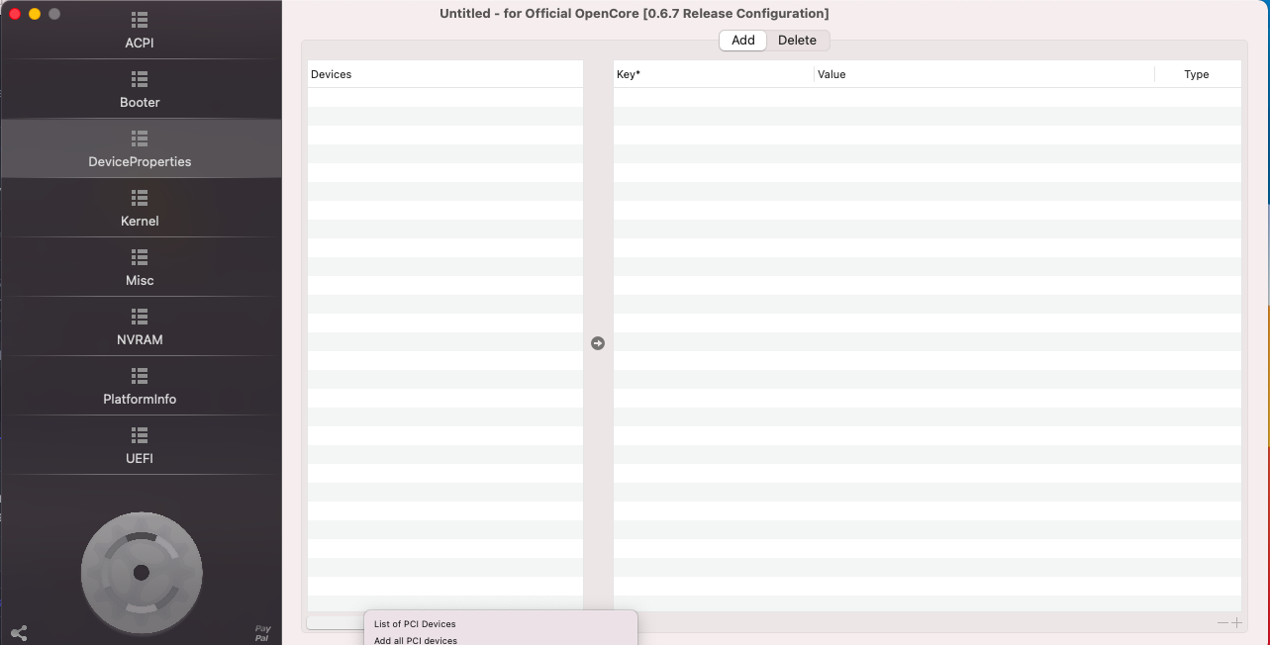Click the minus button to remove property

pyautogui.click(x=1222, y=622)
